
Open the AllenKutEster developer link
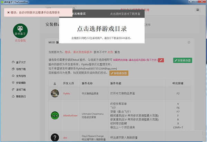point(70,115)
